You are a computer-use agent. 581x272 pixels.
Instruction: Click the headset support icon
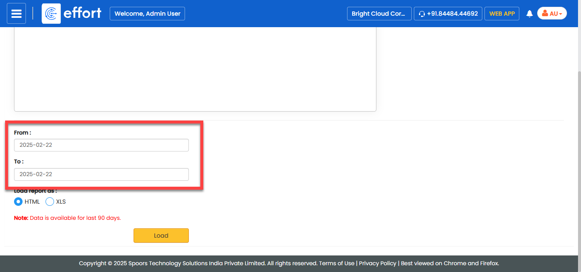click(x=422, y=14)
